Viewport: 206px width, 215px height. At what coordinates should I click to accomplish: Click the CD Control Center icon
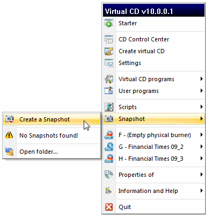(109, 39)
